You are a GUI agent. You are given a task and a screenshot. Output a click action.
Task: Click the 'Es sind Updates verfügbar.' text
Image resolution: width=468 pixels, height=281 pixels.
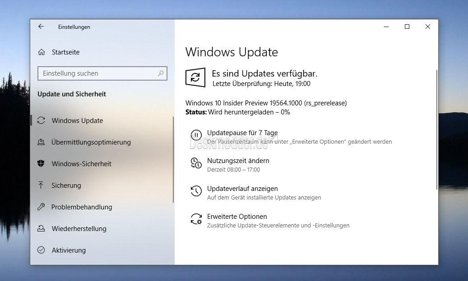tap(264, 73)
